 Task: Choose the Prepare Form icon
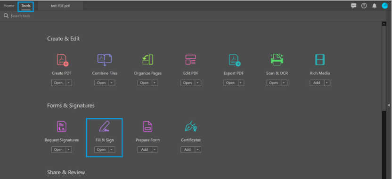click(x=147, y=127)
